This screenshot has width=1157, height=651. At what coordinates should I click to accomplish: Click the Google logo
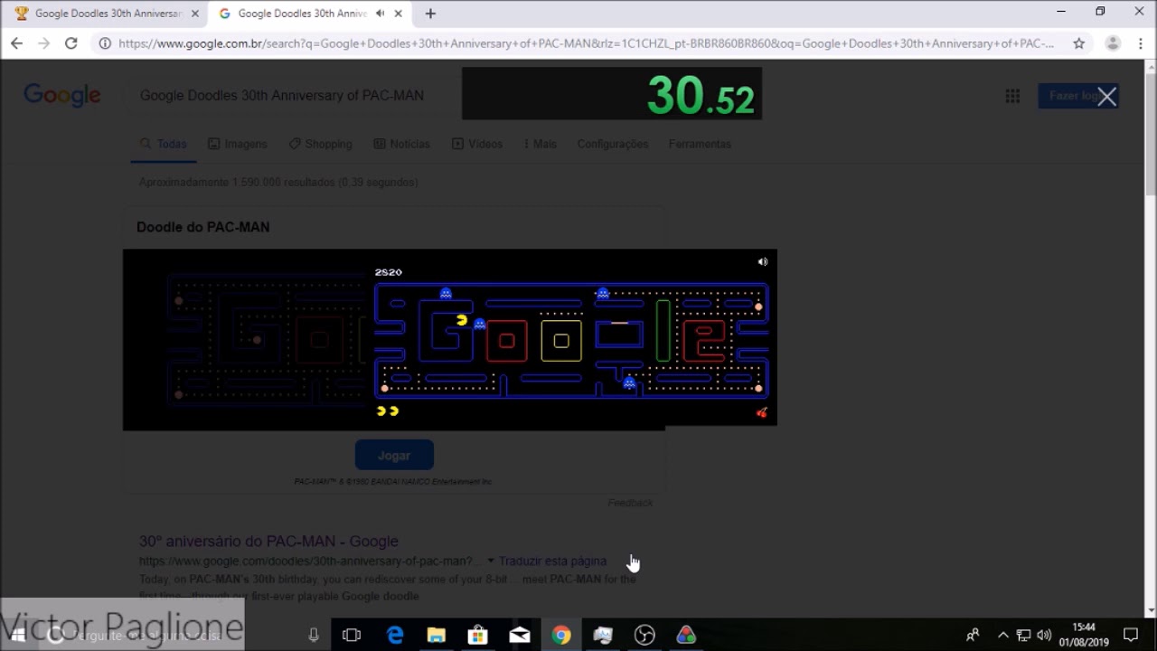[x=62, y=96]
